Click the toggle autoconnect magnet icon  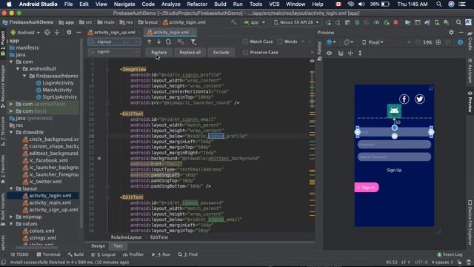click(341, 53)
